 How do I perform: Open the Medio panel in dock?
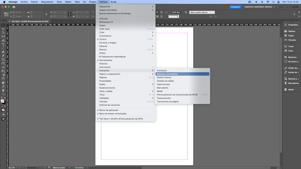[x=291, y=90]
